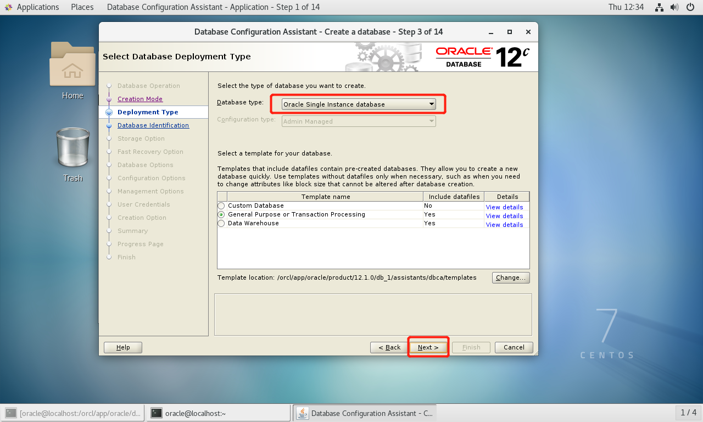
Task: Select General Purpose or Transaction Processing radio
Action: 221,215
